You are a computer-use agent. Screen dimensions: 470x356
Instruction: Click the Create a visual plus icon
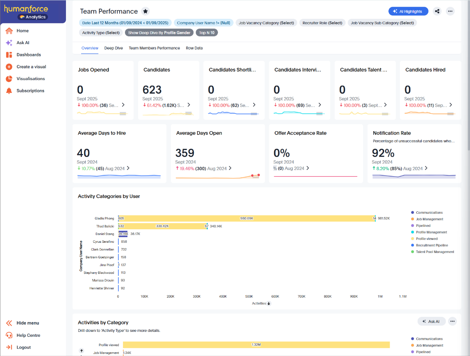[x=9, y=67]
